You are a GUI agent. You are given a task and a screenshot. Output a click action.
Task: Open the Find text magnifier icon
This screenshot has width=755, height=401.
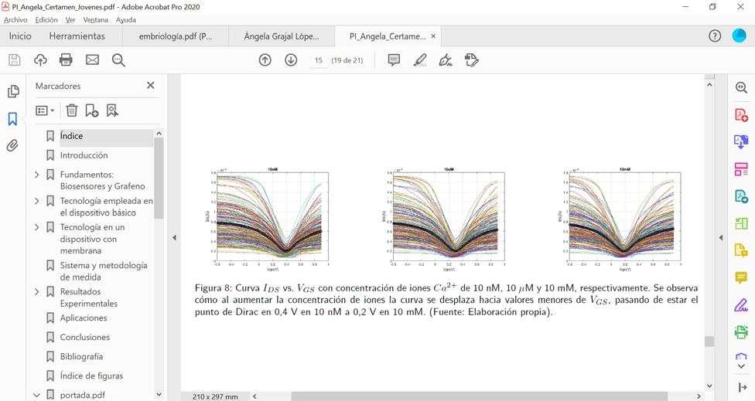coord(118,60)
